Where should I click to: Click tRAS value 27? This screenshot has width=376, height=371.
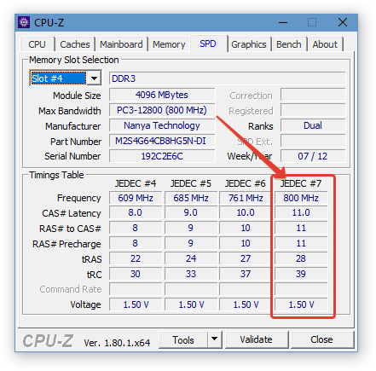pyautogui.click(x=246, y=258)
